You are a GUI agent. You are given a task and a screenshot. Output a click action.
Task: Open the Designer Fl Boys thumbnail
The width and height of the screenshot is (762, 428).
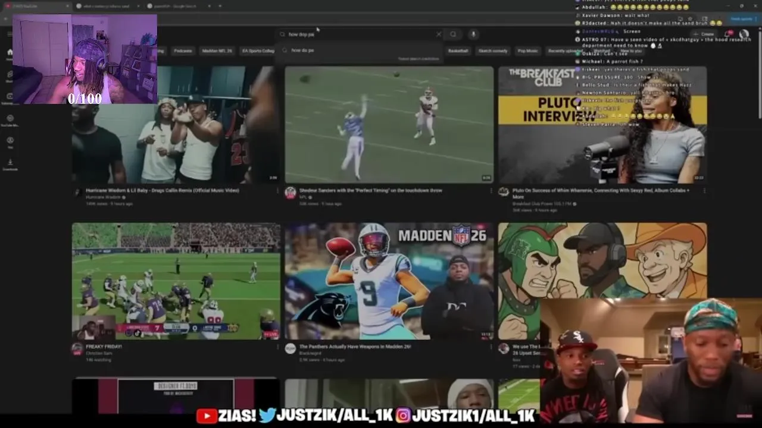click(176, 395)
